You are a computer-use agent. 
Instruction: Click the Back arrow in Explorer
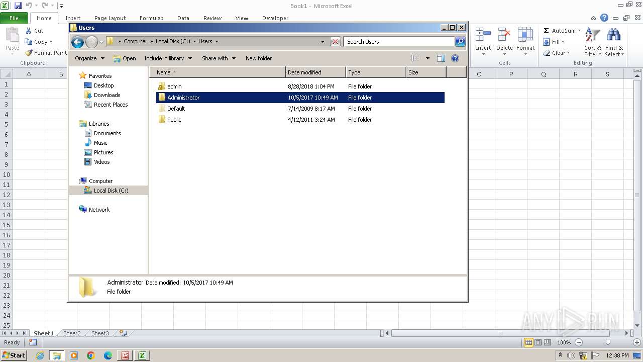77,42
